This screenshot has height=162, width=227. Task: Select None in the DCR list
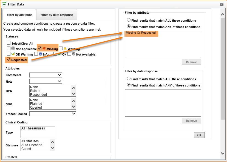[x=34, y=87]
